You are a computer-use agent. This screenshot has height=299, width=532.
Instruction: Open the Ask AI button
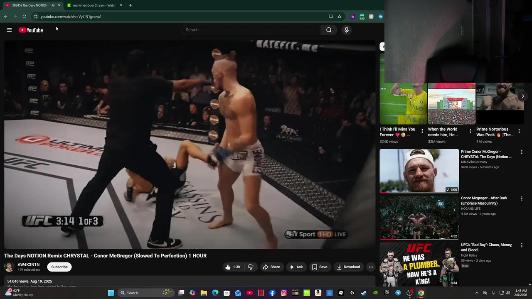(x=296, y=267)
